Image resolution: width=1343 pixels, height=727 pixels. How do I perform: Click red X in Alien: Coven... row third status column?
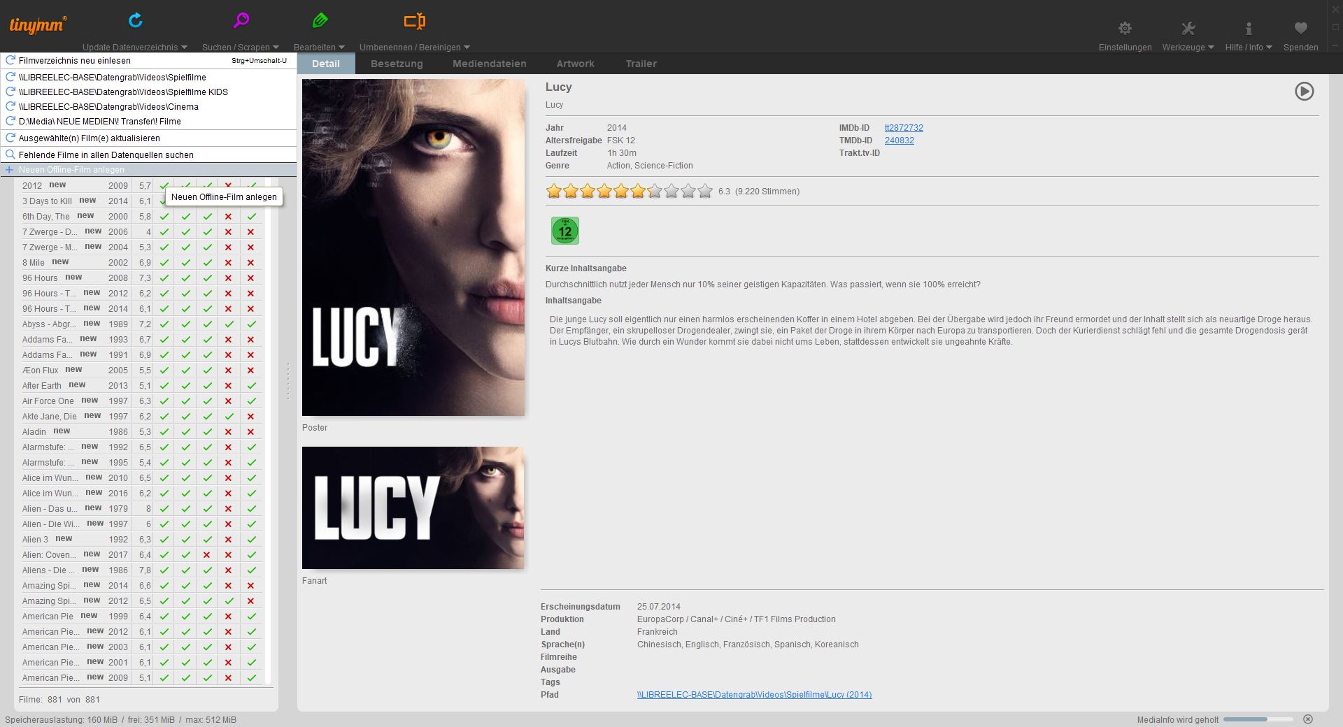206,554
